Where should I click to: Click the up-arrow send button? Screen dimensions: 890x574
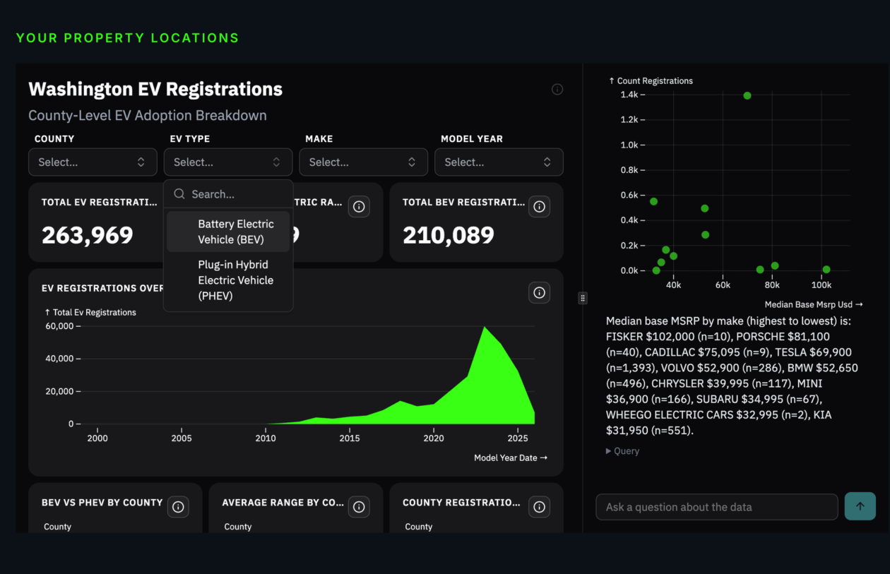tap(860, 506)
